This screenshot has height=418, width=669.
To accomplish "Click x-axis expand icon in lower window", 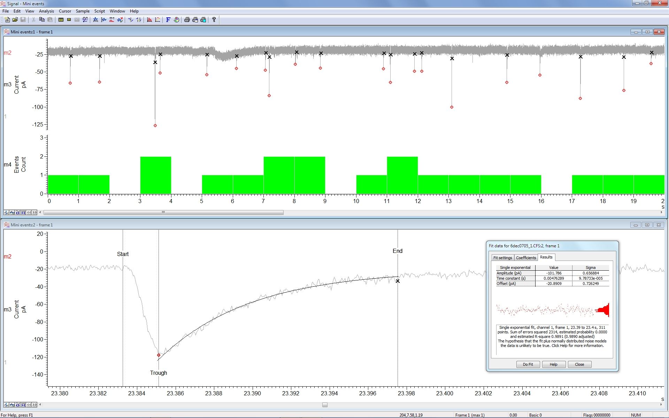I will (18, 405).
